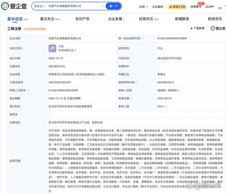The height and width of the screenshot is (194, 226).
Task: Select the 所属行业 value 零售业
Action: (161, 74)
